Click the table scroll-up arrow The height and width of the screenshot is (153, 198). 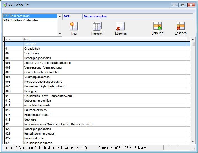click(x=193, y=39)
